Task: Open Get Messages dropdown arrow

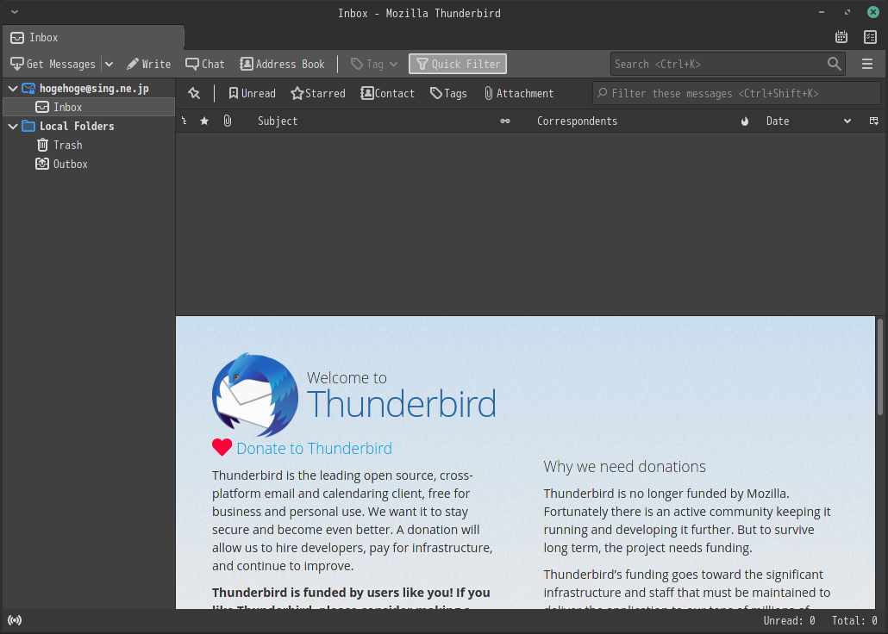Action: 109,64
